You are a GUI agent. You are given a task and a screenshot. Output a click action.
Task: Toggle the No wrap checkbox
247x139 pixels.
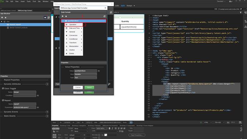point(99,135)
